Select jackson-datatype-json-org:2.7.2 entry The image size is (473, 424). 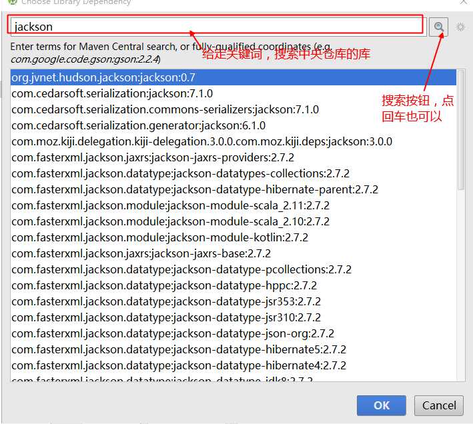coord(233,333)
